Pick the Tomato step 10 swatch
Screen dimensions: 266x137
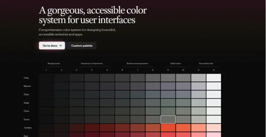click(183, 128)
